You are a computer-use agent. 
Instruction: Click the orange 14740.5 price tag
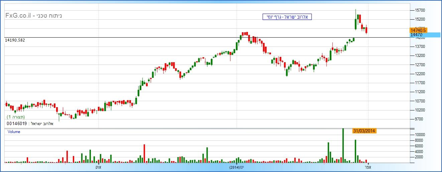click(418, 30)
